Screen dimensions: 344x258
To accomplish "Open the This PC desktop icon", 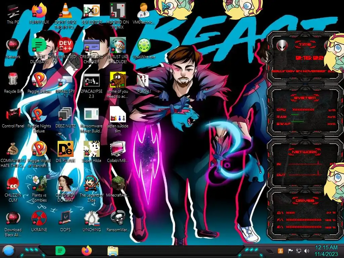I will tap(13, 11).
